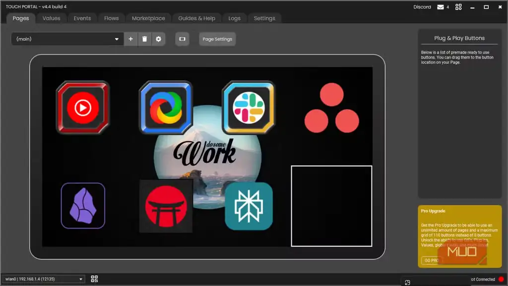
Task: Open the Settings tab
Action: 264,18
